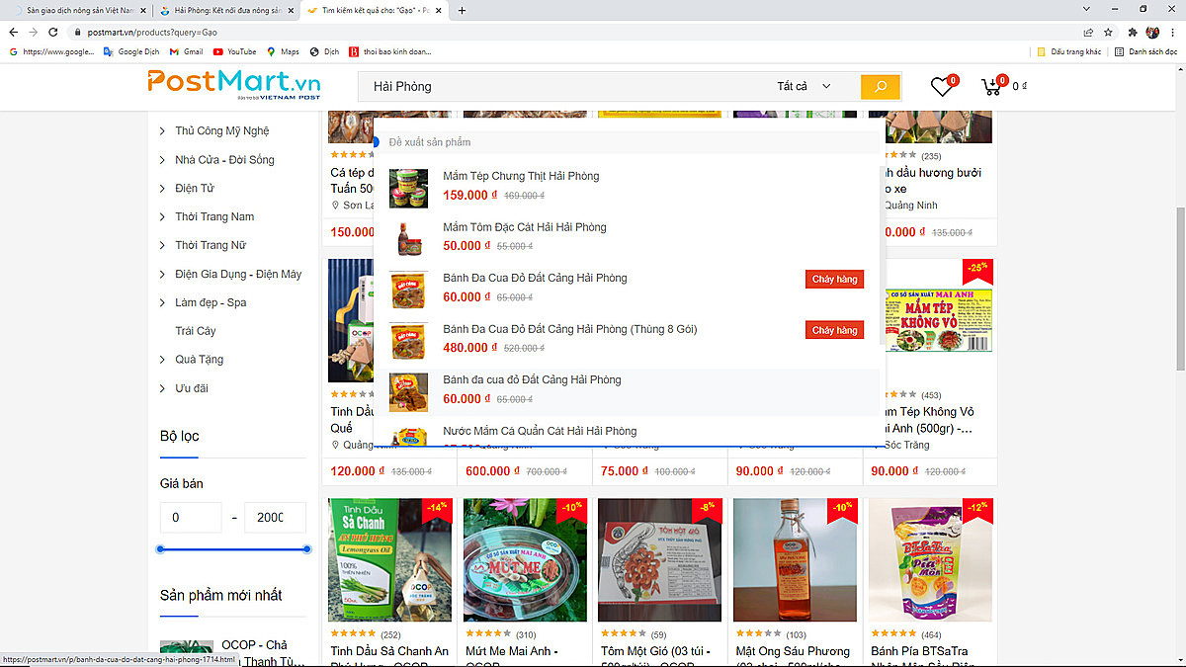Open the shopping cart
1186x667 pixels.
point(991,86)
